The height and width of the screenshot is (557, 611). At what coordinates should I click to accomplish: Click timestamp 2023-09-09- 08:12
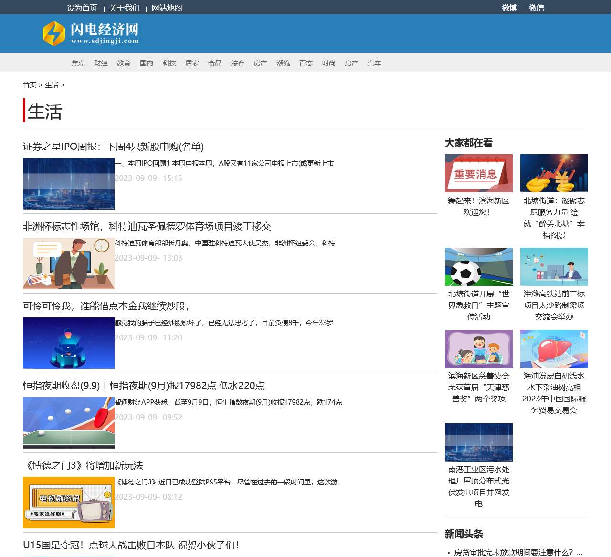[x=148, y=497]
